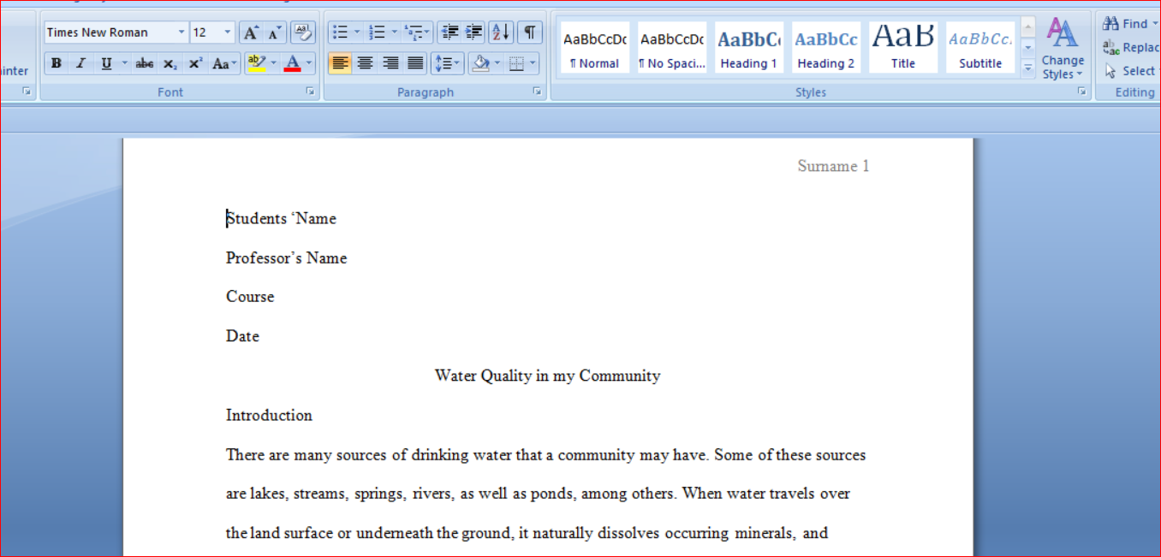Expand the Bullets dropdown arrow
Viewport: 1161px width, 557px height.
pos(357,33)
